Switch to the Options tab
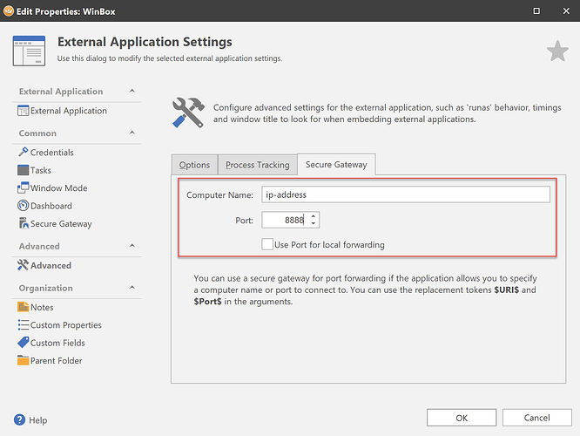The width and height of the screenshot is (580, 436). pos(194,165)
